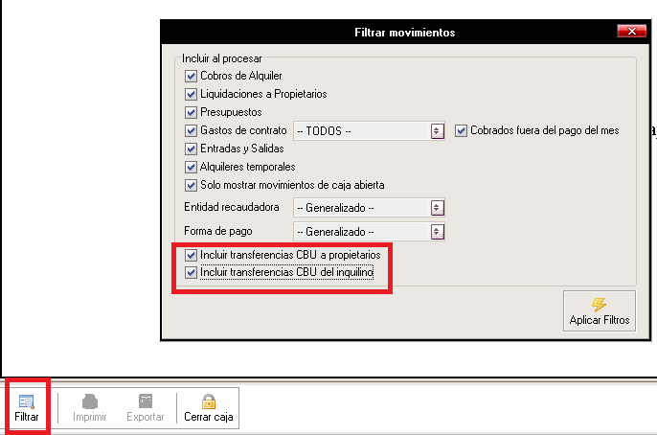Uncheck Solo mostrar movimientos de caja abierta
Viewport: 657px width, 435px height.
click(x=191, y=185)
